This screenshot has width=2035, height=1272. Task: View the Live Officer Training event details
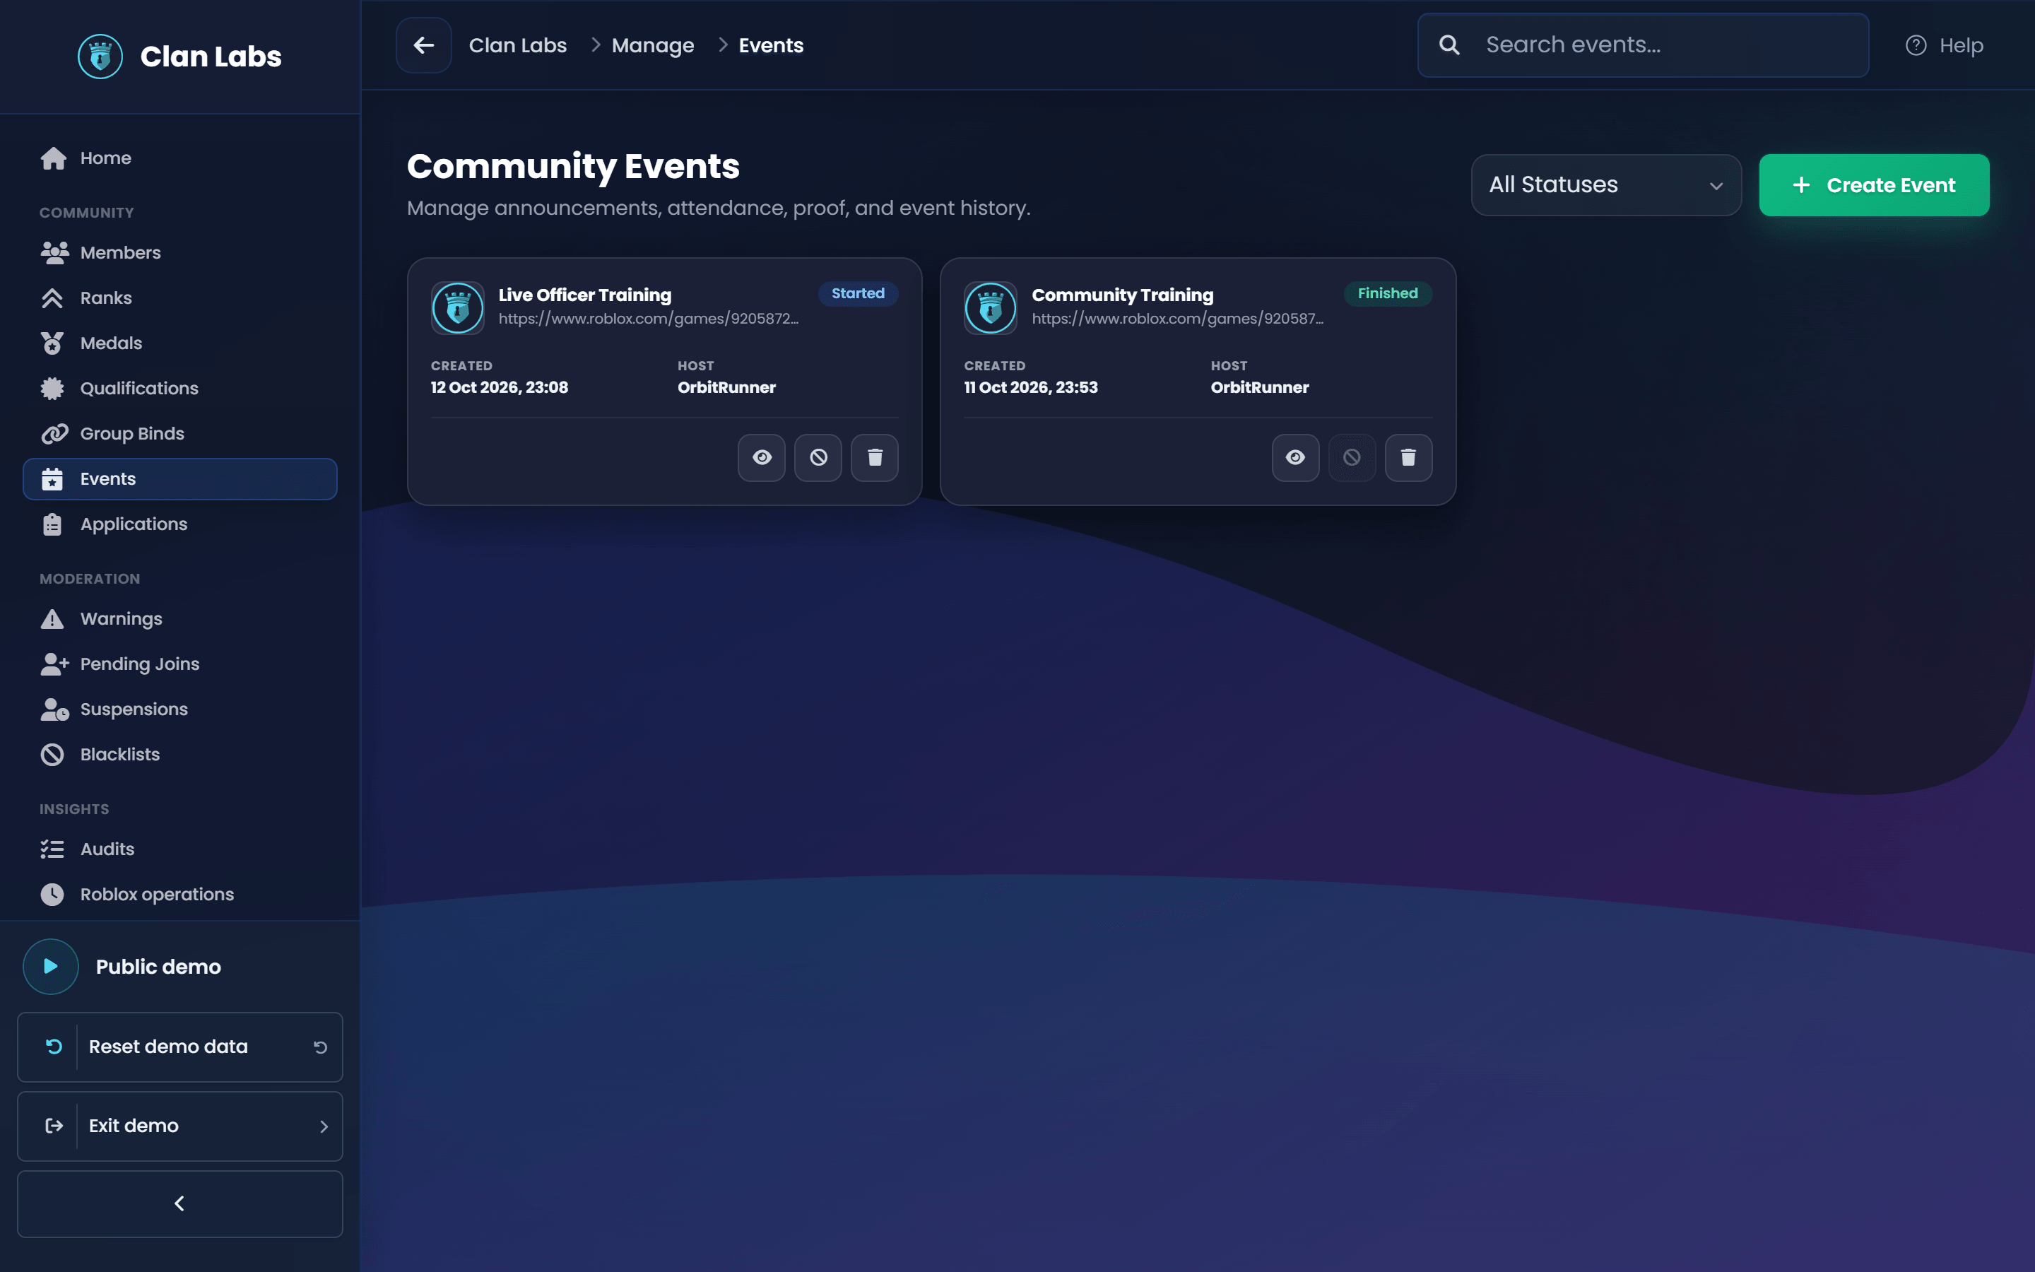[762, 458]
